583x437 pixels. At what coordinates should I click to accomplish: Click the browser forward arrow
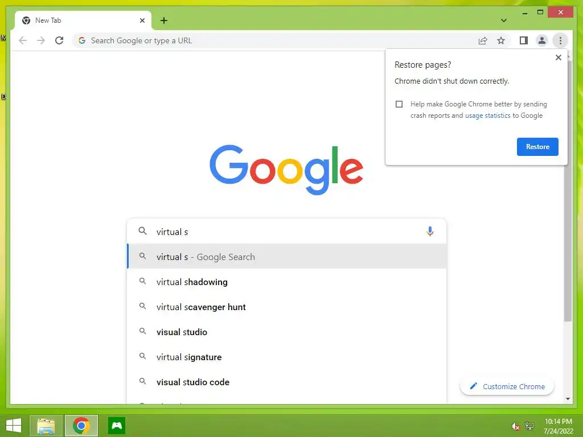click(41, 40)
